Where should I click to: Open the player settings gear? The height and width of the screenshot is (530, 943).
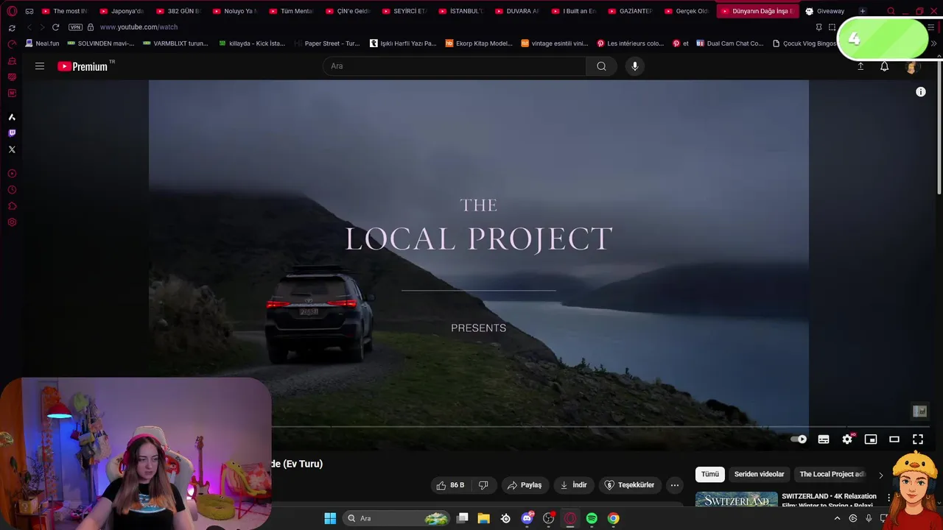point(847,439)
